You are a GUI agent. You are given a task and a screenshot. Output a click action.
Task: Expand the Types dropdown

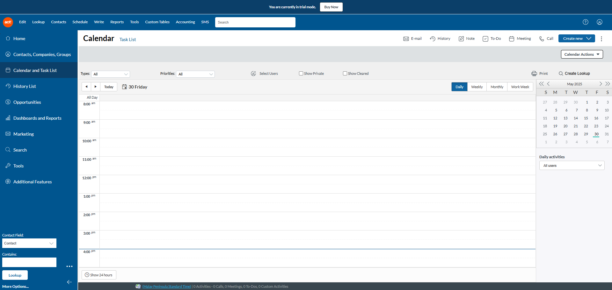coord(111,74)
